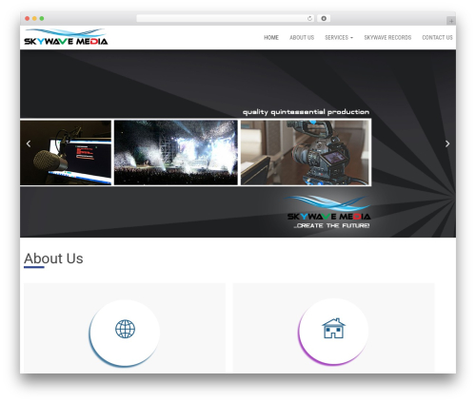Minimize the browser window with yellow button

tap(34, 19)
